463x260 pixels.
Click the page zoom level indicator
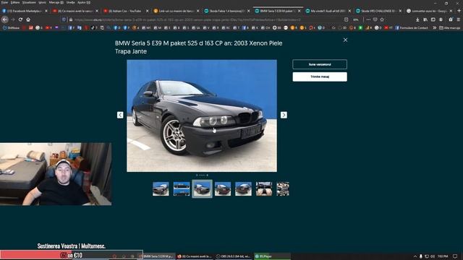point(356,19)
